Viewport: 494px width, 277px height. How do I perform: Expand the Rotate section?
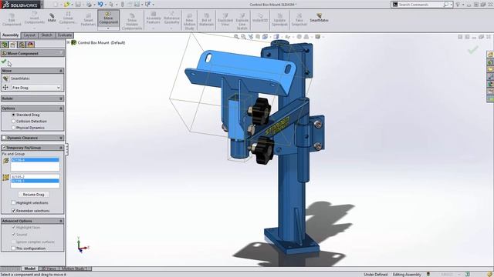click(x=61, y=98)
